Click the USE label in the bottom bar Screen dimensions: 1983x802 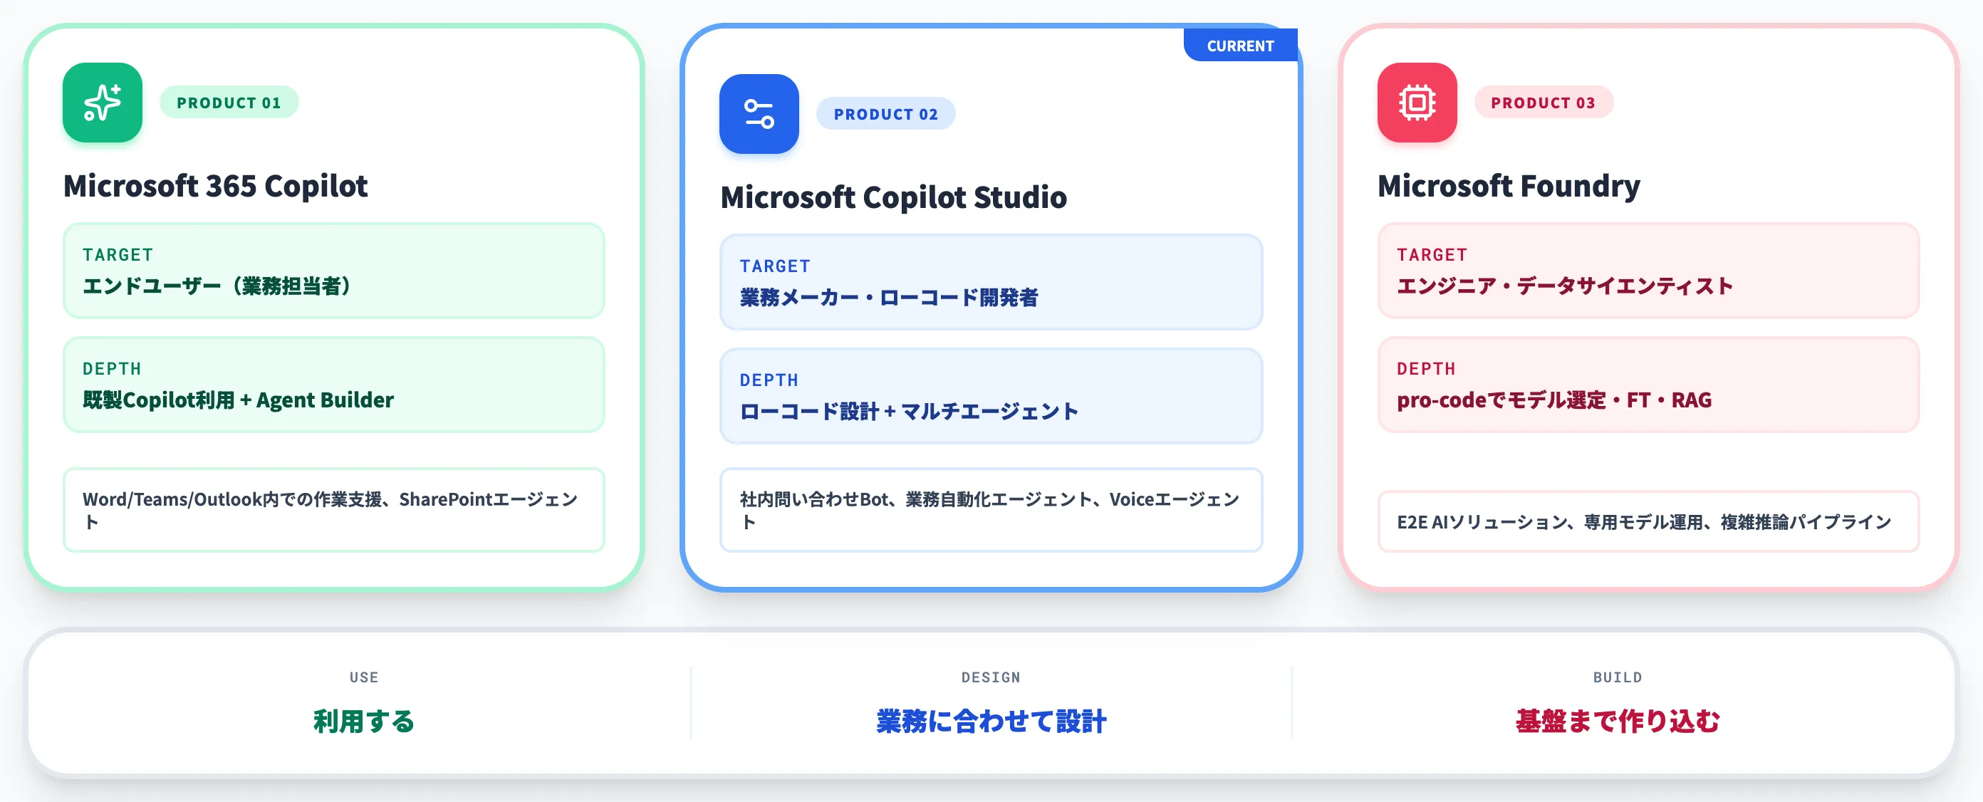364,677
